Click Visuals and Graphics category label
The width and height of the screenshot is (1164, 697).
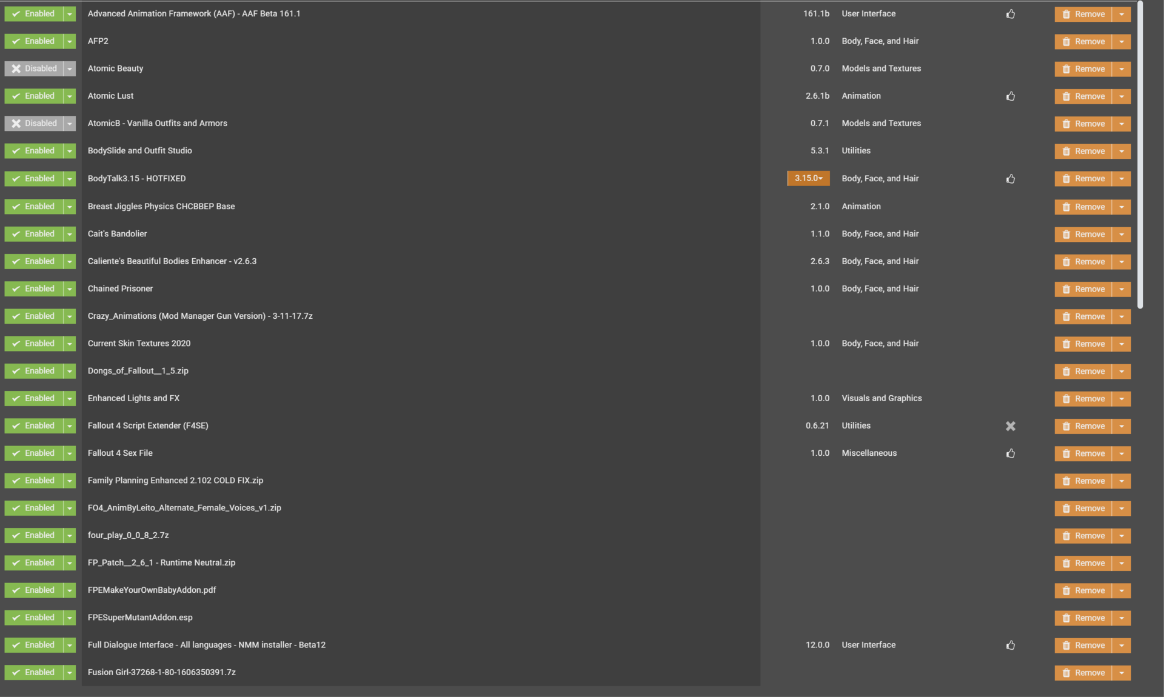click(x=881, y=398)
